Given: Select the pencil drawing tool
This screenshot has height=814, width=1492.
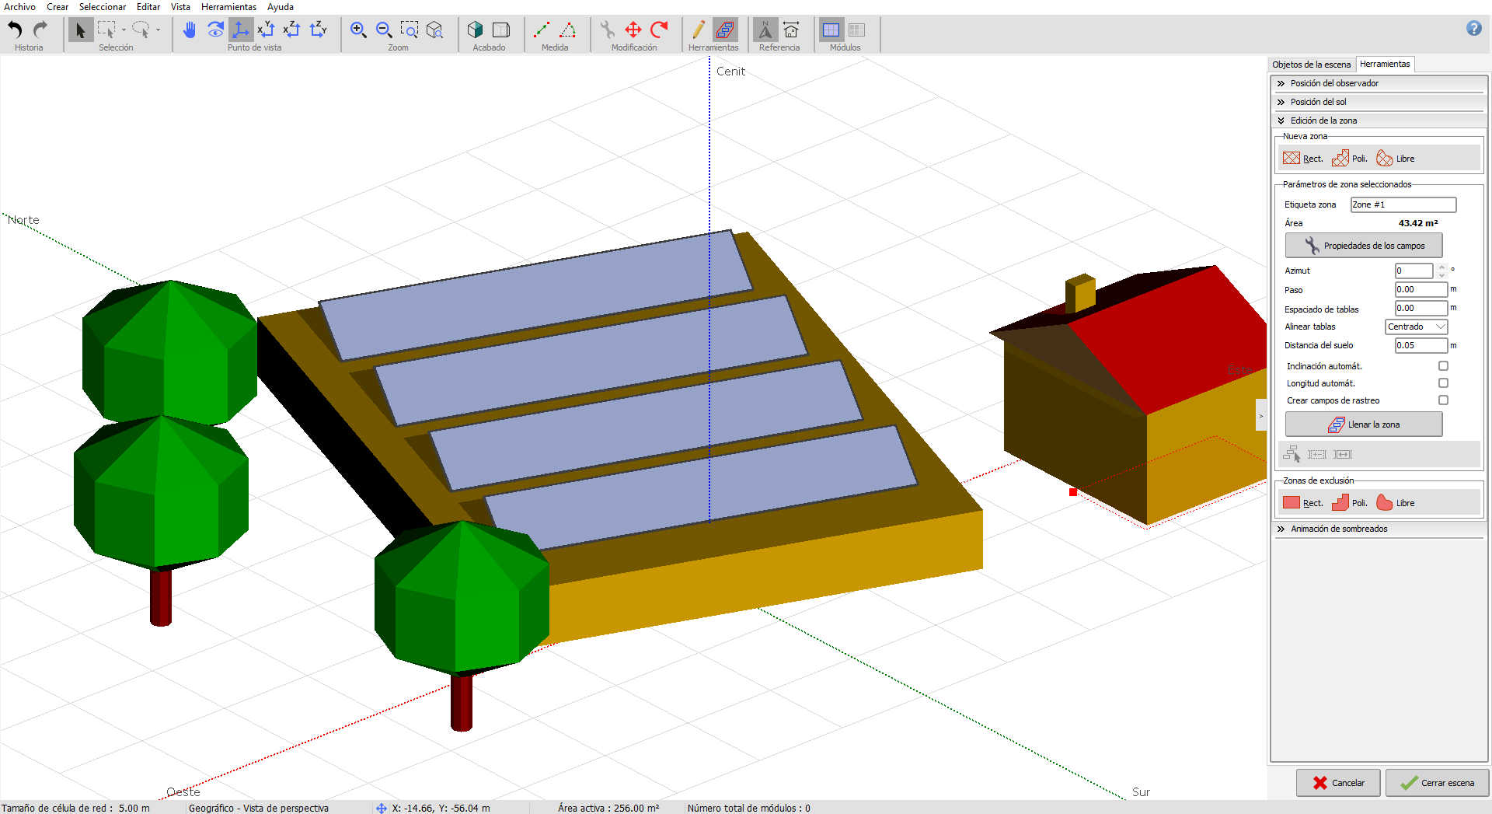Looking at the screenshot, I should point(699,30).
